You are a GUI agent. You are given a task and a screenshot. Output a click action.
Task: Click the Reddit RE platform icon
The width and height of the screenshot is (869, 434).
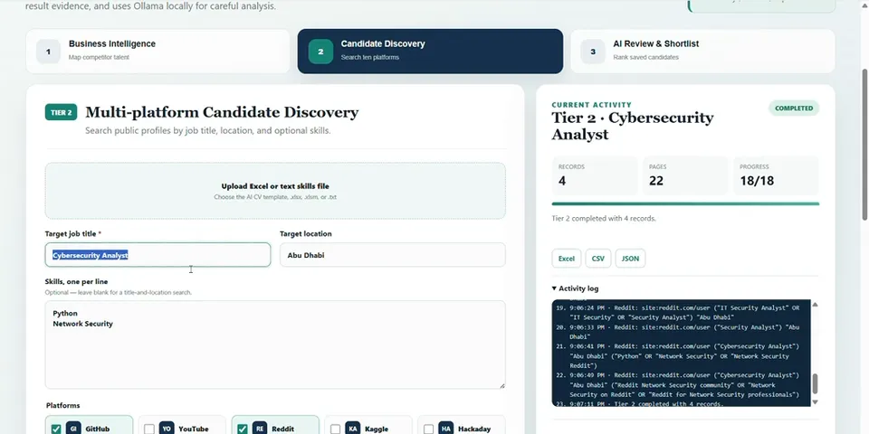pyautogui.click(x=260, y=428)
